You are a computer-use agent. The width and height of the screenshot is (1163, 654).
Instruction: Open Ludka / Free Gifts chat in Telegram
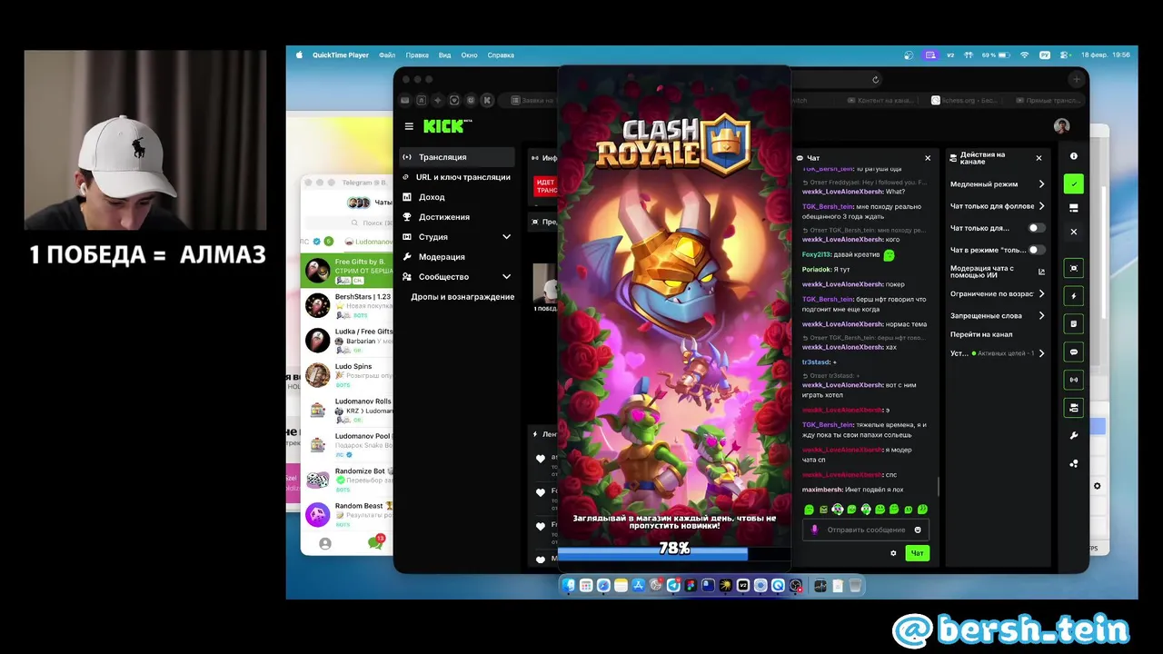348,340
